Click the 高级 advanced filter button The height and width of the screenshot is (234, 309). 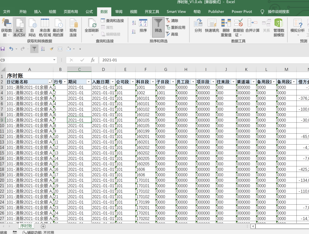[x=172, y=34]
